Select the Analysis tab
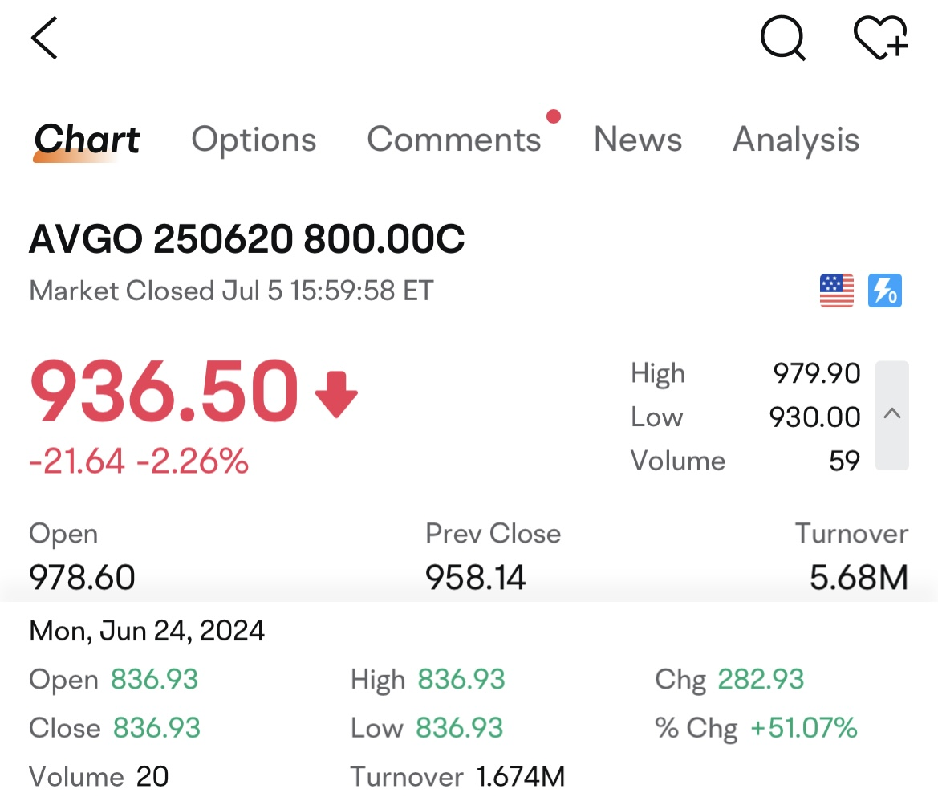Image resolution: width=938 pixels, height=805 pixels. point(796,140)
